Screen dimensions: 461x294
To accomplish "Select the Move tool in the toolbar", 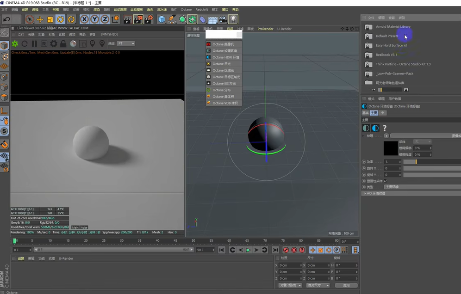I will pyautogui.click(x=40, y=19).
